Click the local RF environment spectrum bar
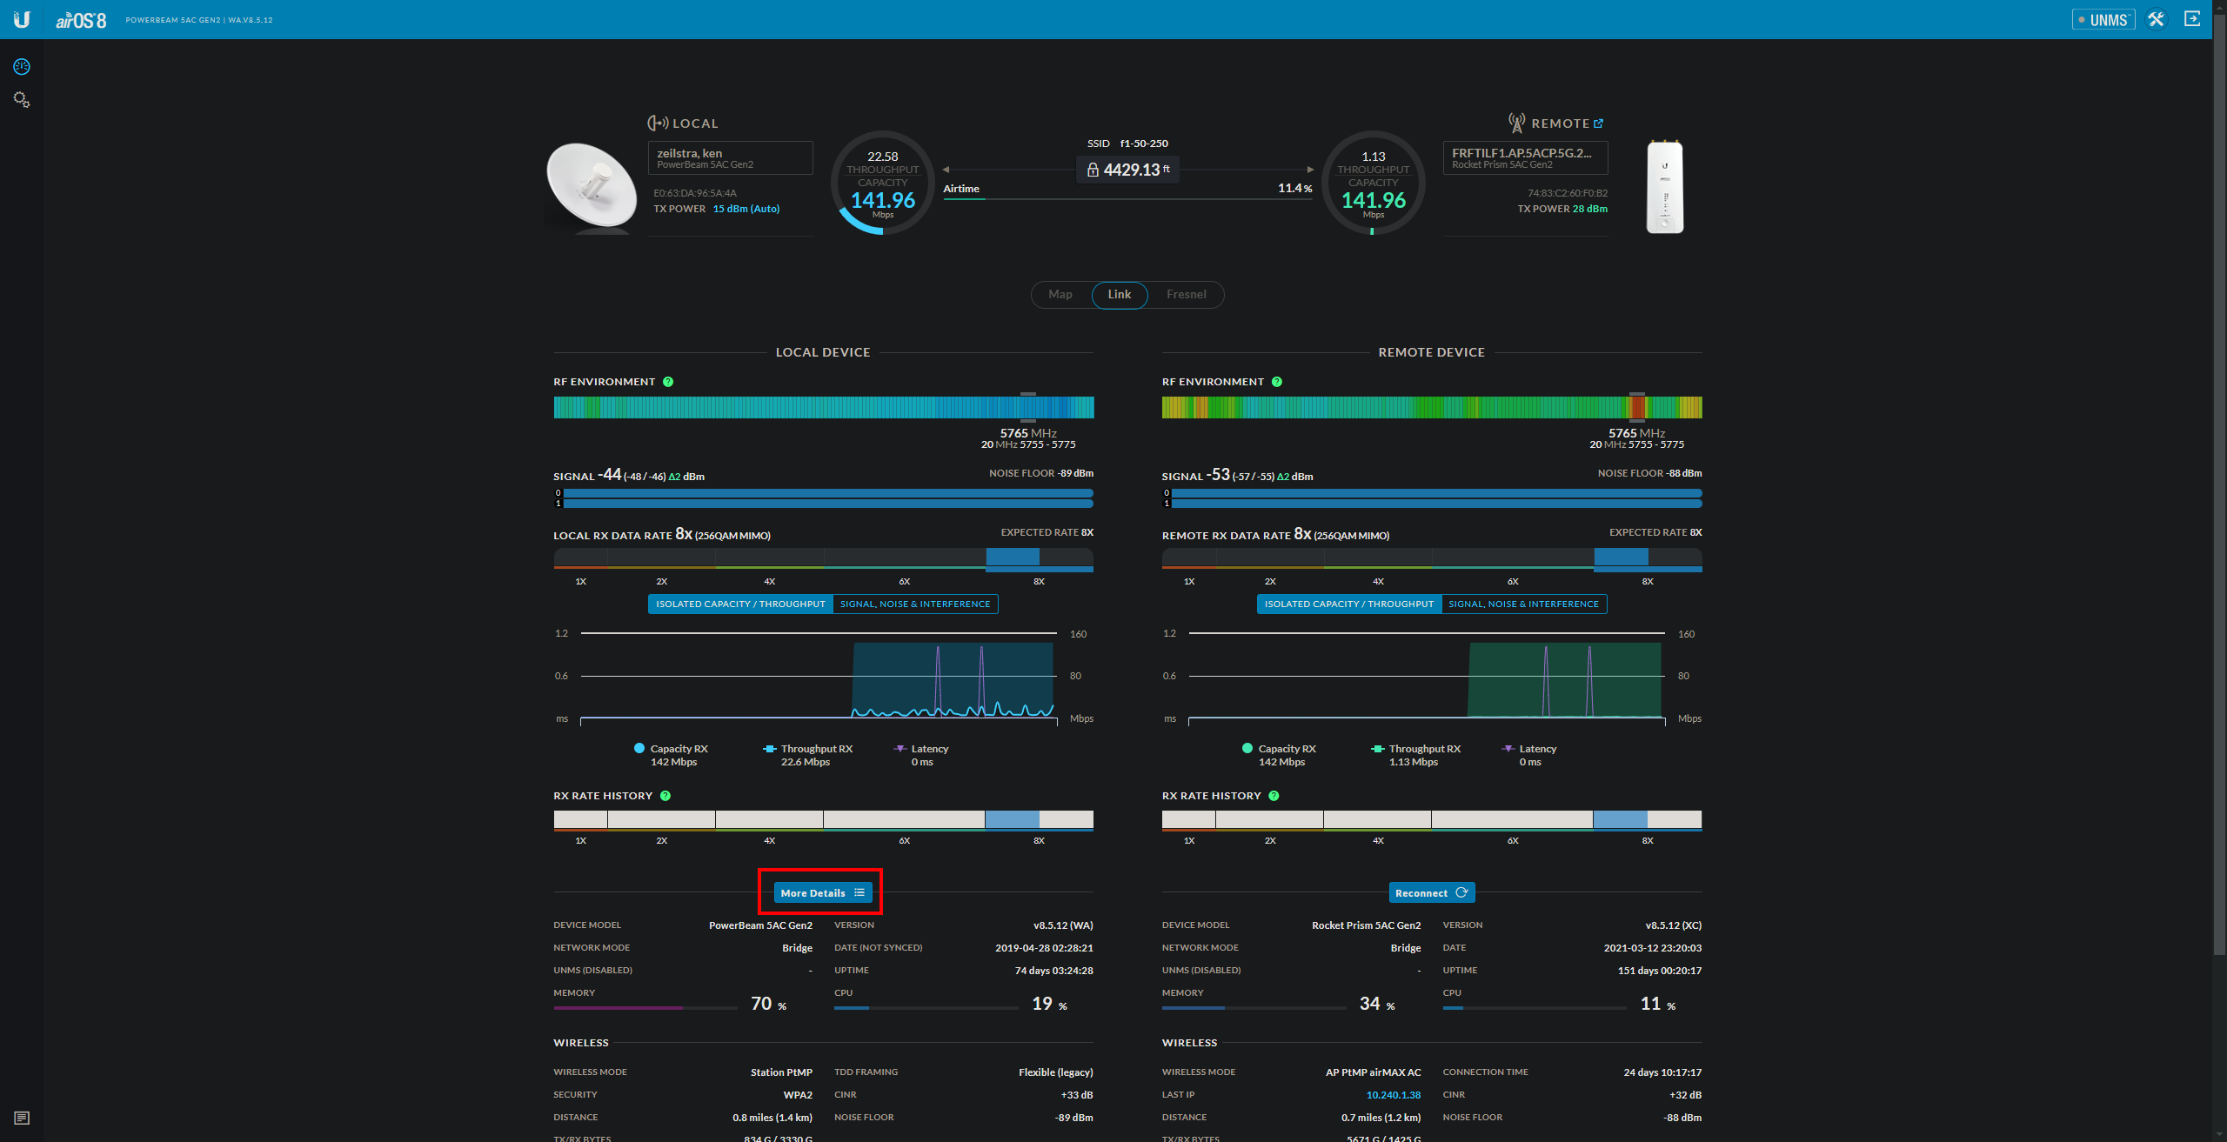 [x=823, y=407]
